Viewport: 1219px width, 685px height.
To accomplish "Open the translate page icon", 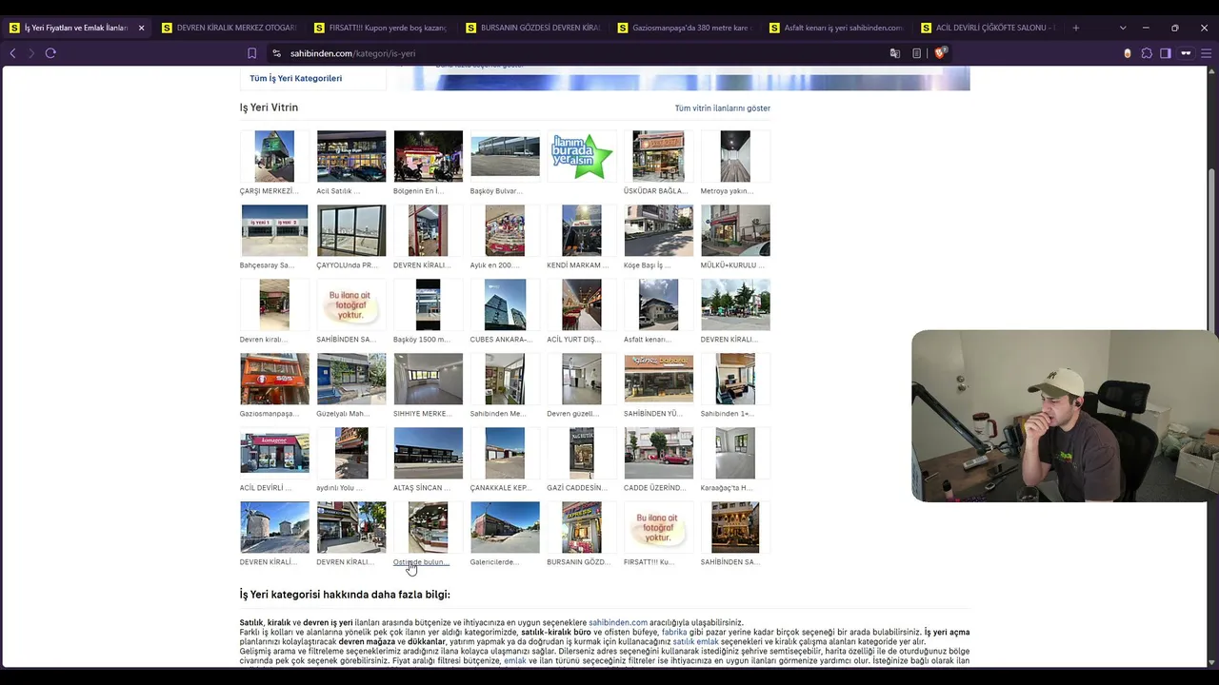I will (894, 53).
